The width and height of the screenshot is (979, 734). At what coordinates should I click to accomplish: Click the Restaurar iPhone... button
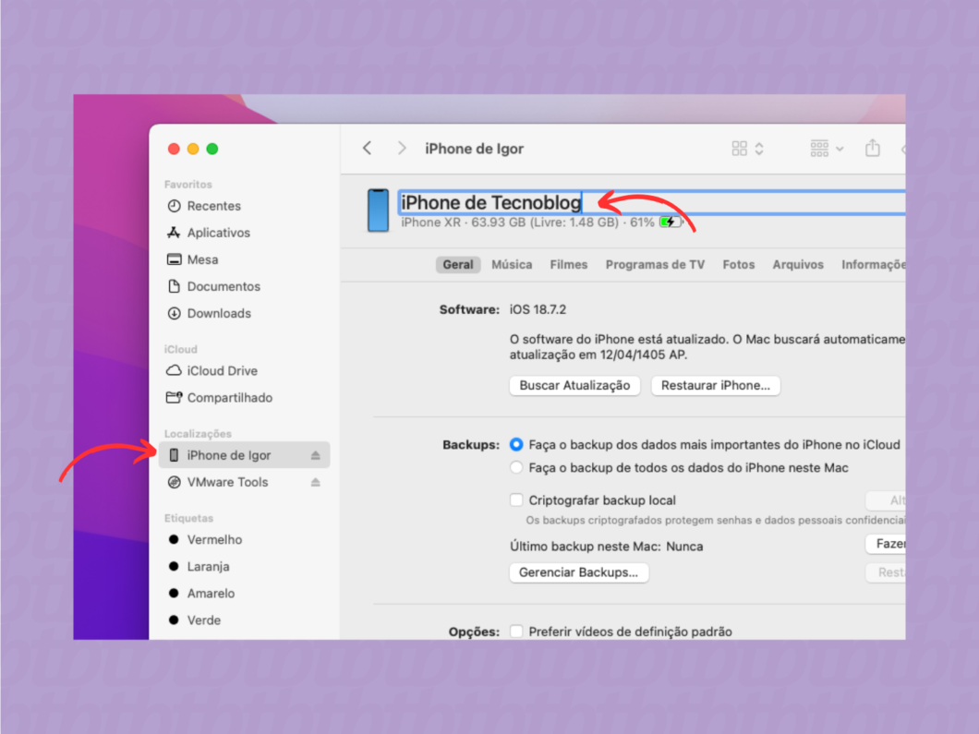716,385
